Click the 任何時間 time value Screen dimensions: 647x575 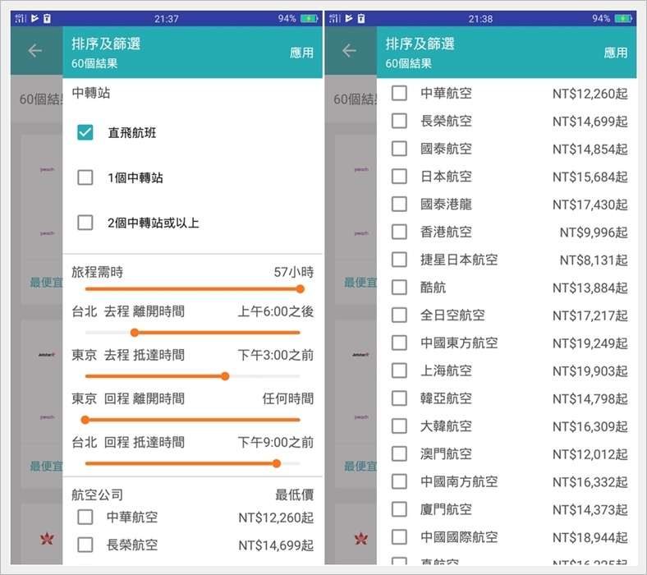pyautogui.click(x=288, y=398)
